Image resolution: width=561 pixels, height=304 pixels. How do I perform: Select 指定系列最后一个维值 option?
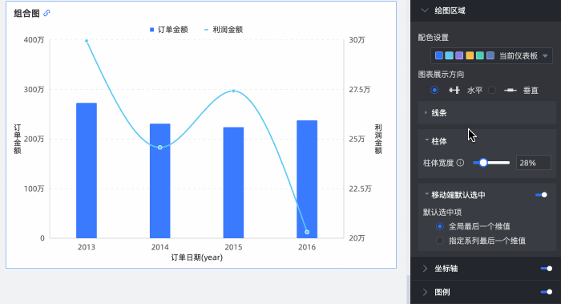pos(440,241)
